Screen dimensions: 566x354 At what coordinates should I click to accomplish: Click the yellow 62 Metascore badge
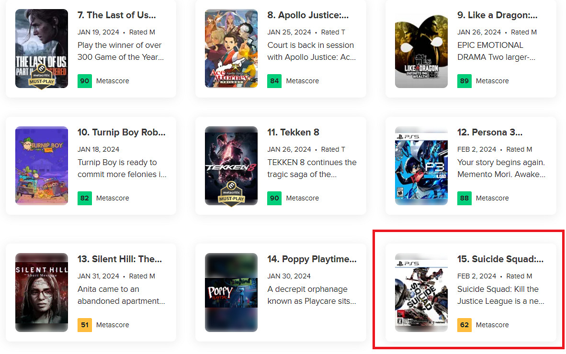pyautogui.click(x=464, y=325)
